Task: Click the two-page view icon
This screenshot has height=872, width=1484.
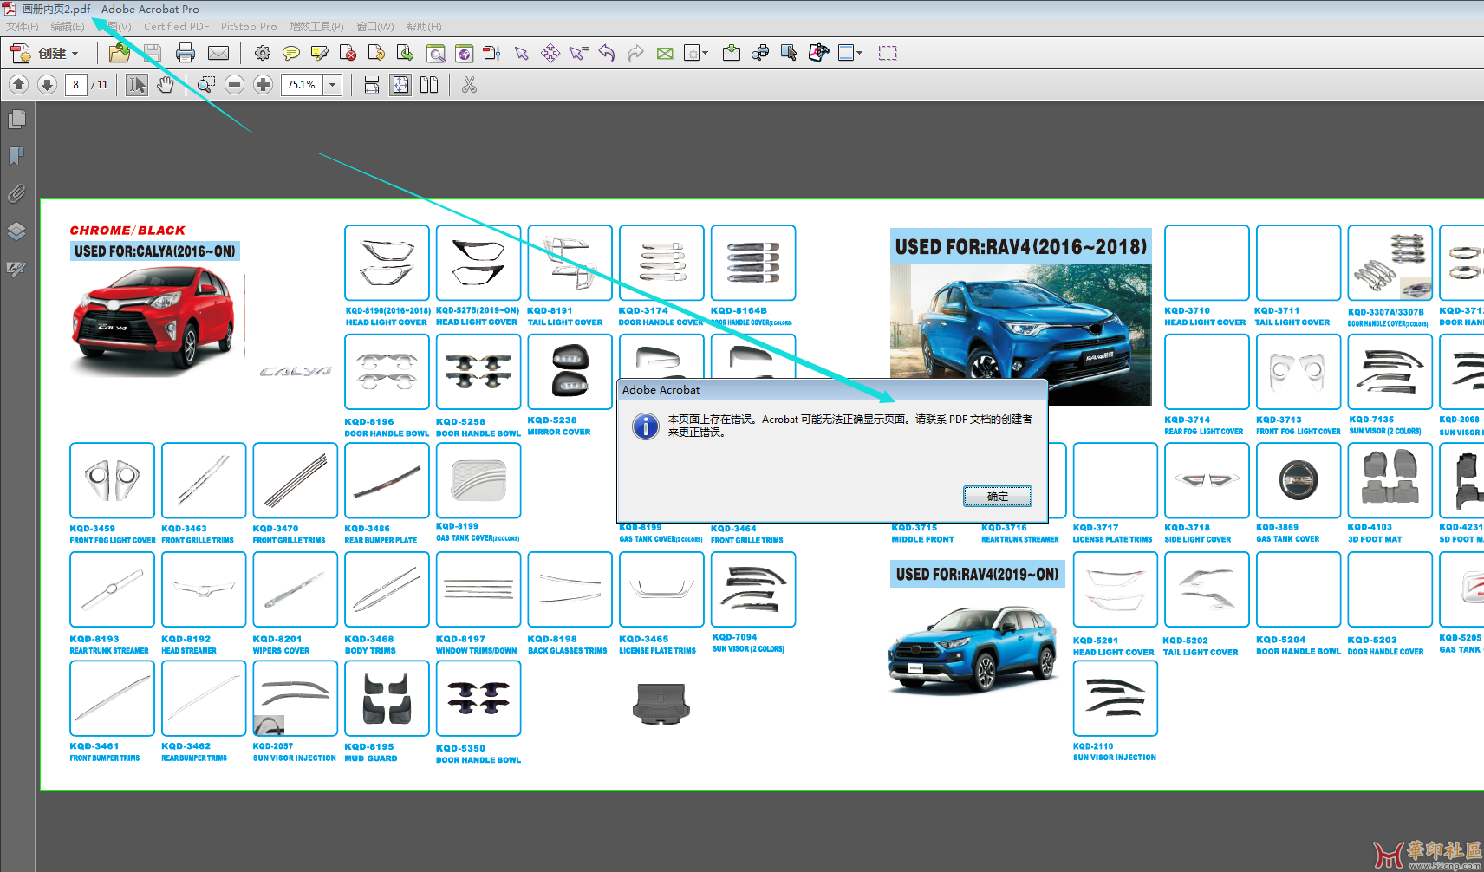Action: coord(429,85)
